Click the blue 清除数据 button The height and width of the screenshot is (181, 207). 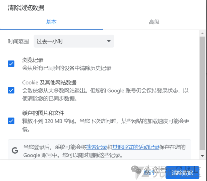182,173
